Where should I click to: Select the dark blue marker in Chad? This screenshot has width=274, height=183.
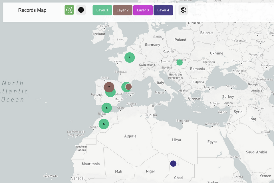pos(173,164)
